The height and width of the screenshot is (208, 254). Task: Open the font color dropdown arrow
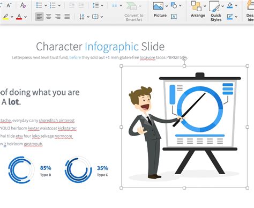tap(25, 17)
